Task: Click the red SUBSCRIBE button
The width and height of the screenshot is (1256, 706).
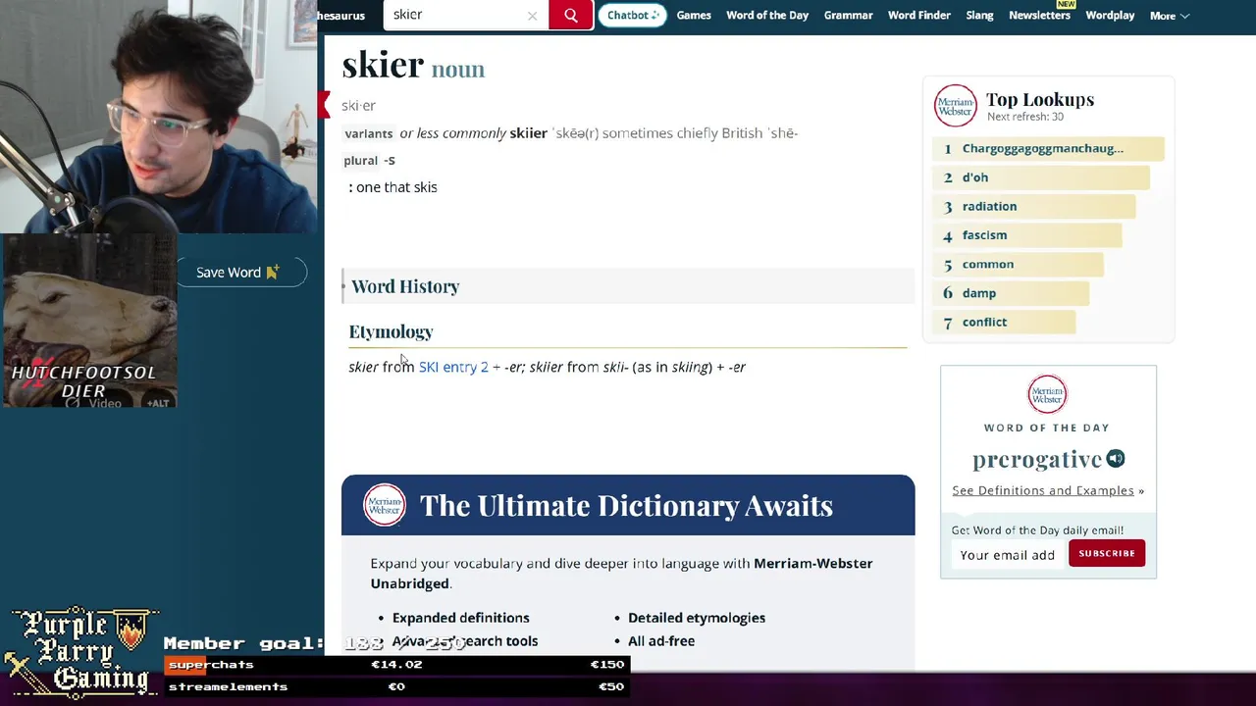Action: pos(1107,553)
